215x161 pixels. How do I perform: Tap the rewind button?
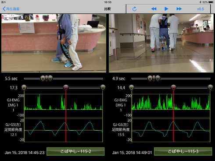click(154, 9)
